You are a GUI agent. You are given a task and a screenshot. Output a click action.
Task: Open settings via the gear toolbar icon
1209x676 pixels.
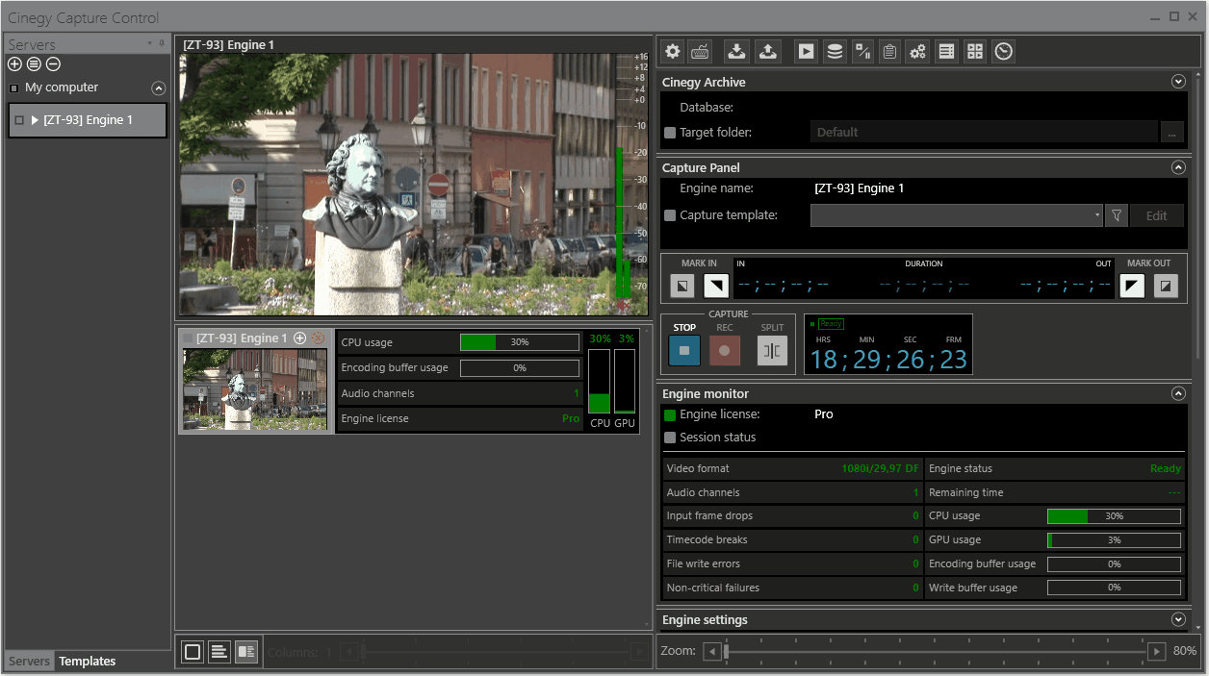(x=673, y=52)
